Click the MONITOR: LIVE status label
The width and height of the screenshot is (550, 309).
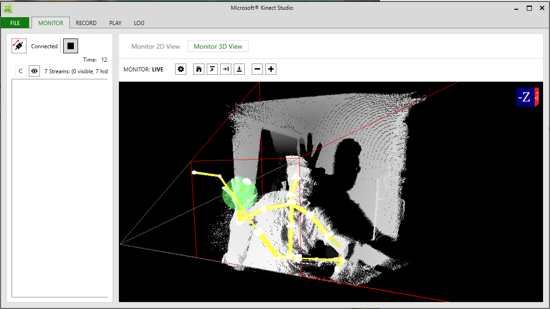coord(144,70)
